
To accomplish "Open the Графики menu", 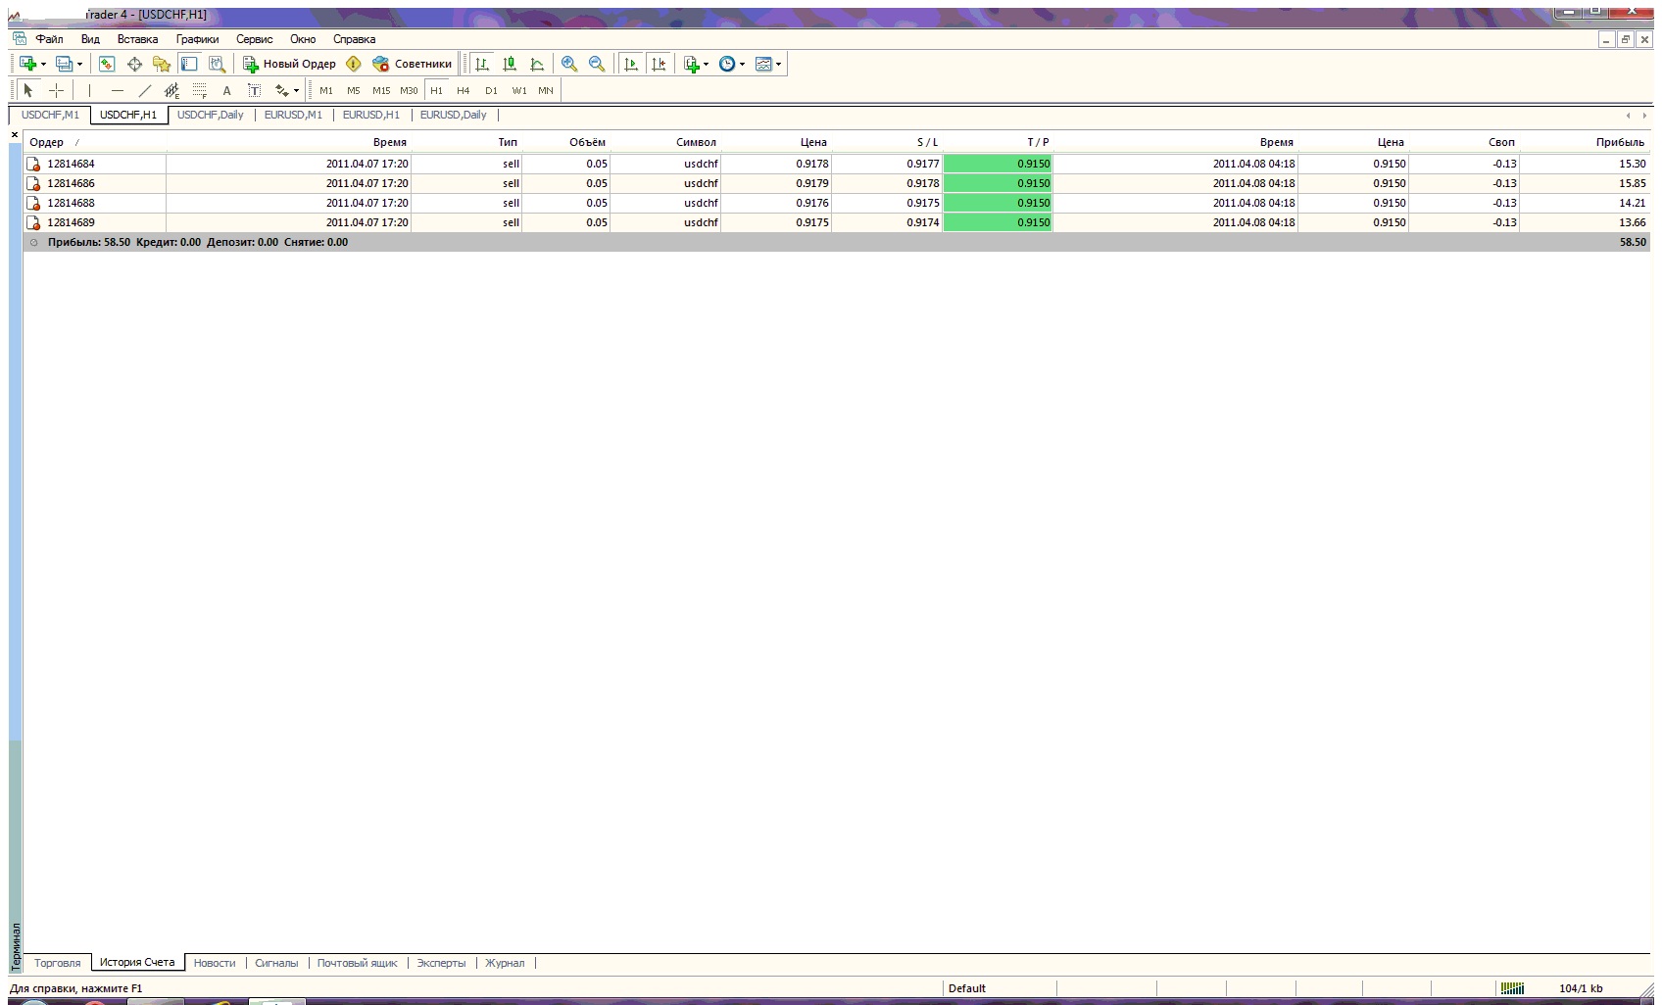I will pyautogui.click(x=198, y=39).
